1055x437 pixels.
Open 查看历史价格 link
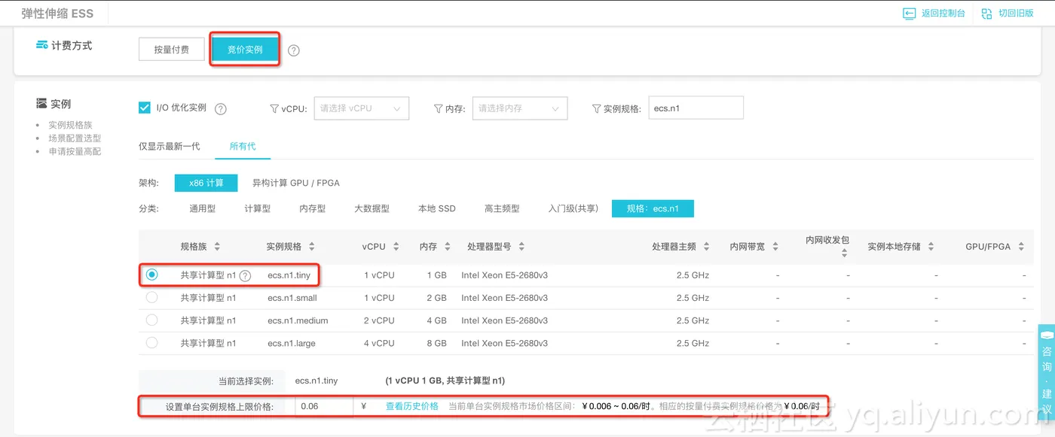(x=412, y=406)
